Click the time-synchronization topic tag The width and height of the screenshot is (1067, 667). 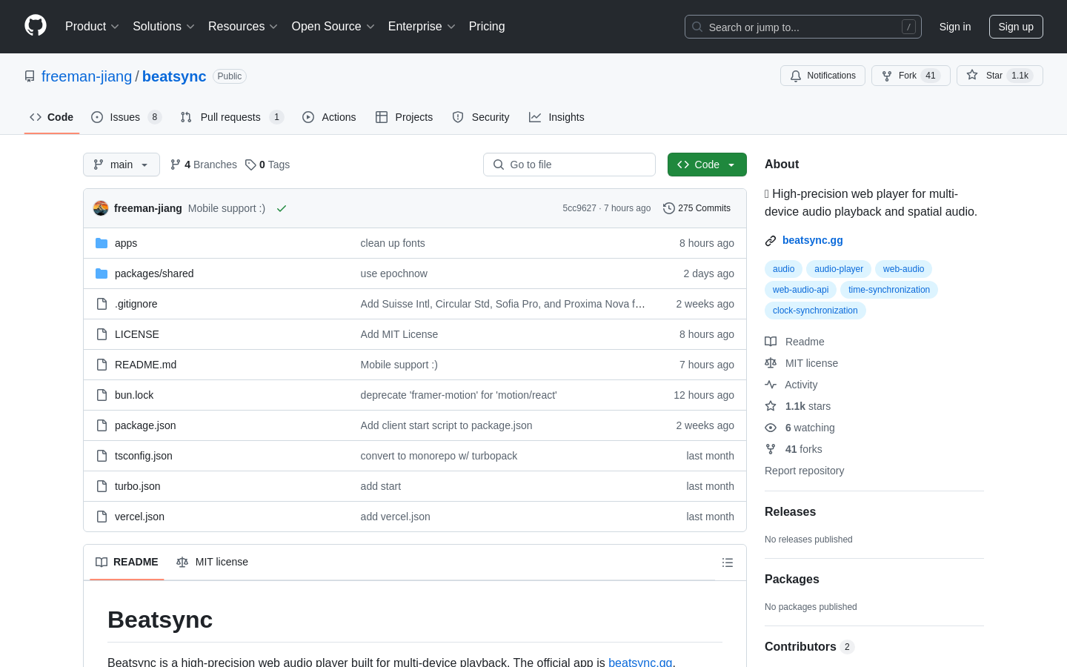(x=889, y=290)
